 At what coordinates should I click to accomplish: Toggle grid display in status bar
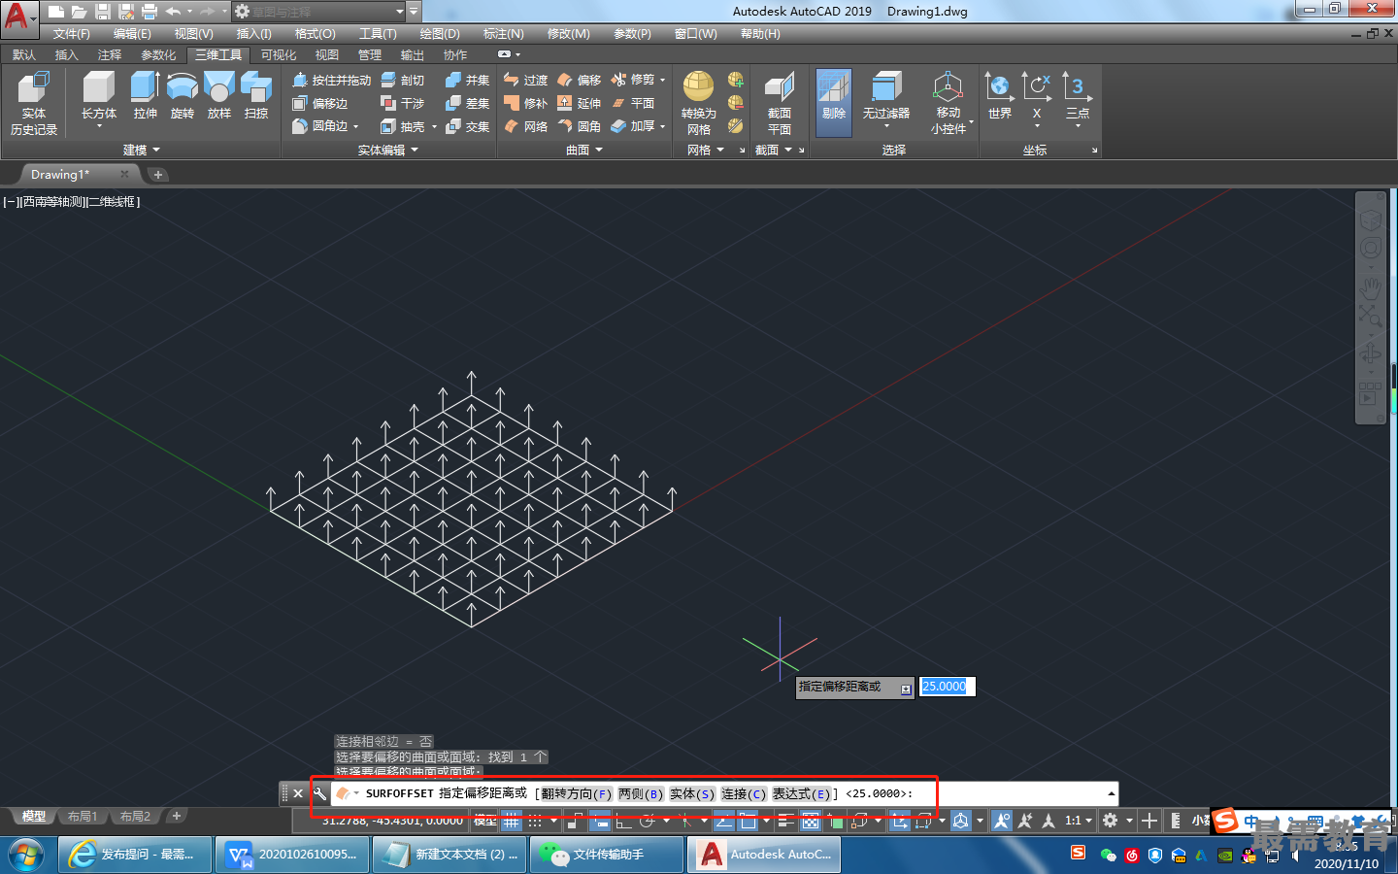click(511, 821)
